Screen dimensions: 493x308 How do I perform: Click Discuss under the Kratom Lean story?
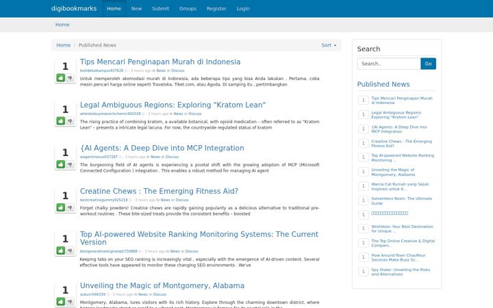(x=195, y=114)
